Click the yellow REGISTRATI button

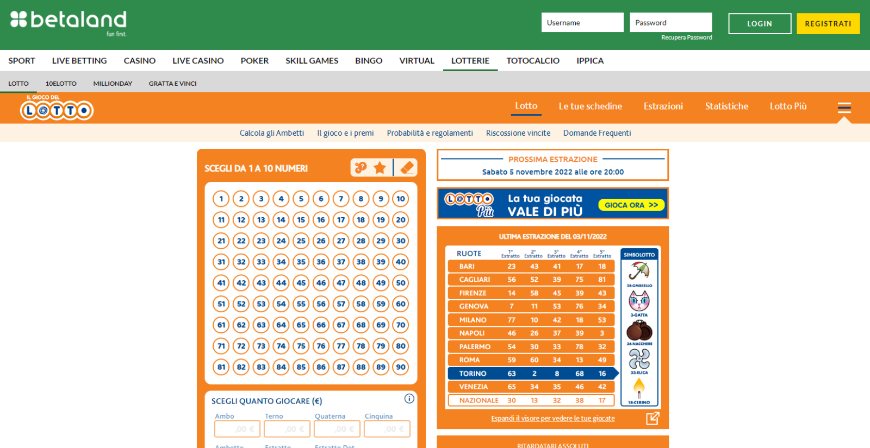(x=828, y=23)
